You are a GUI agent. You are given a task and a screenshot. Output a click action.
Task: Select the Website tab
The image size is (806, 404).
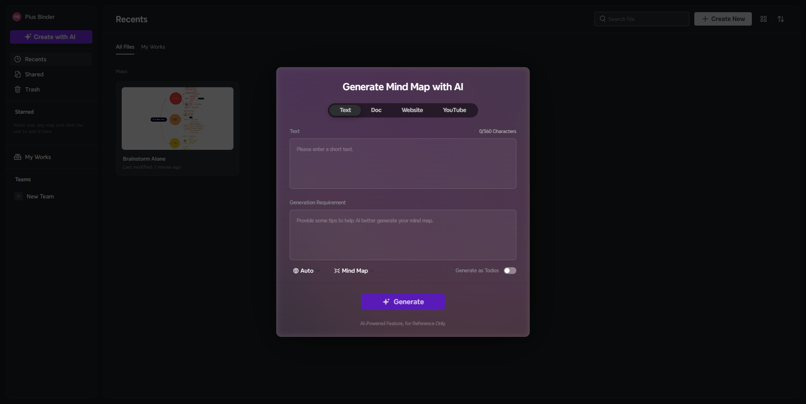coord(412,110)
